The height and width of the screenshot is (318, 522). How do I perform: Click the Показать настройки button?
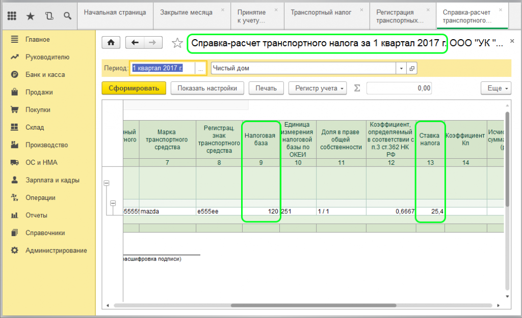coord(207,88)
